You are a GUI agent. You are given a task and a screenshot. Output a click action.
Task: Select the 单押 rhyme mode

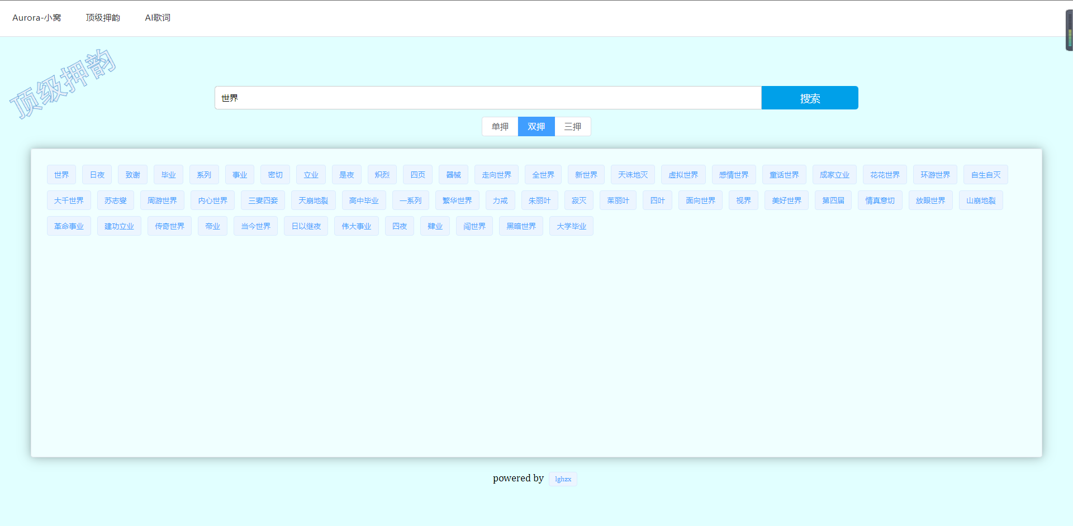tap(500, 127)
